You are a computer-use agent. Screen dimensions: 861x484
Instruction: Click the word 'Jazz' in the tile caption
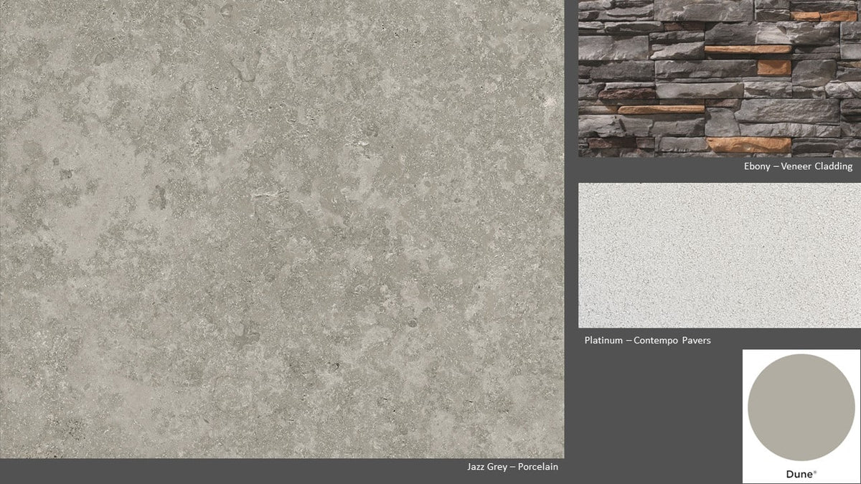tap(476, 467)
